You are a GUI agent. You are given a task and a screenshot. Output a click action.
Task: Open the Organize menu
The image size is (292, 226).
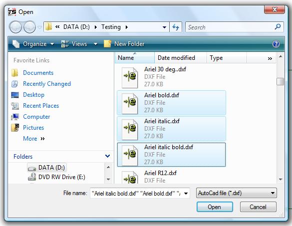pos(33,44)
